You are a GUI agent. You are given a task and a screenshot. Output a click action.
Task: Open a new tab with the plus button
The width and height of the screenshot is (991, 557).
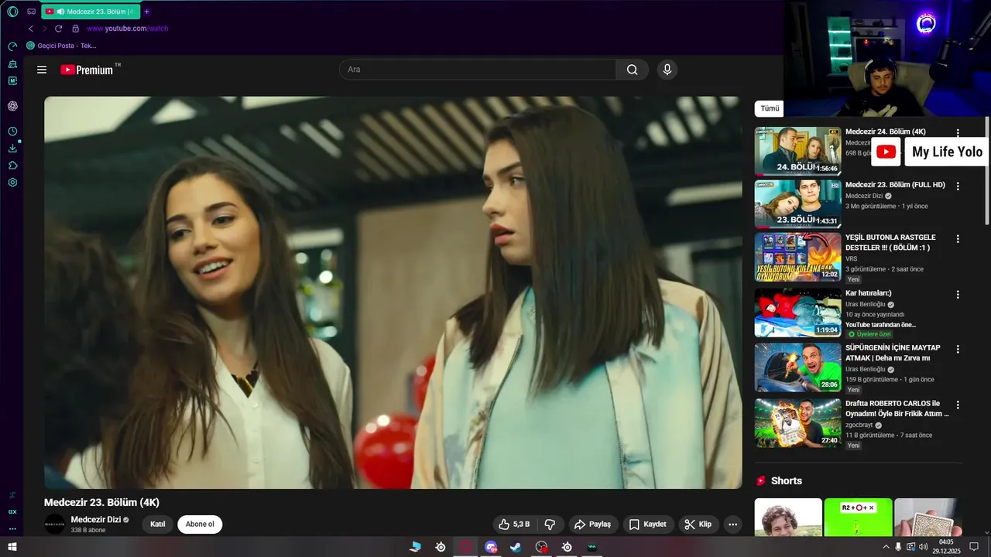click(147, 12)
